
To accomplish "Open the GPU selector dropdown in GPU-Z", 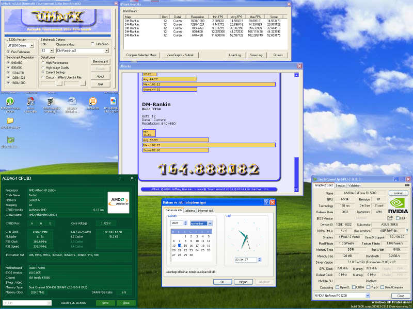I will coord(368,295).
